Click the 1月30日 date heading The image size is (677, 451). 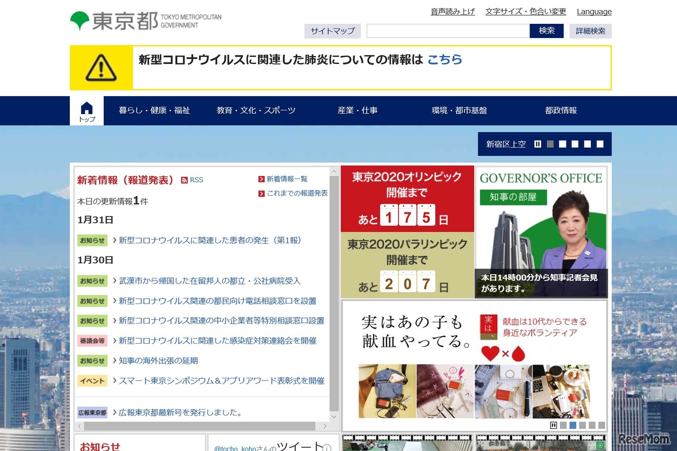tap(95, 260)
